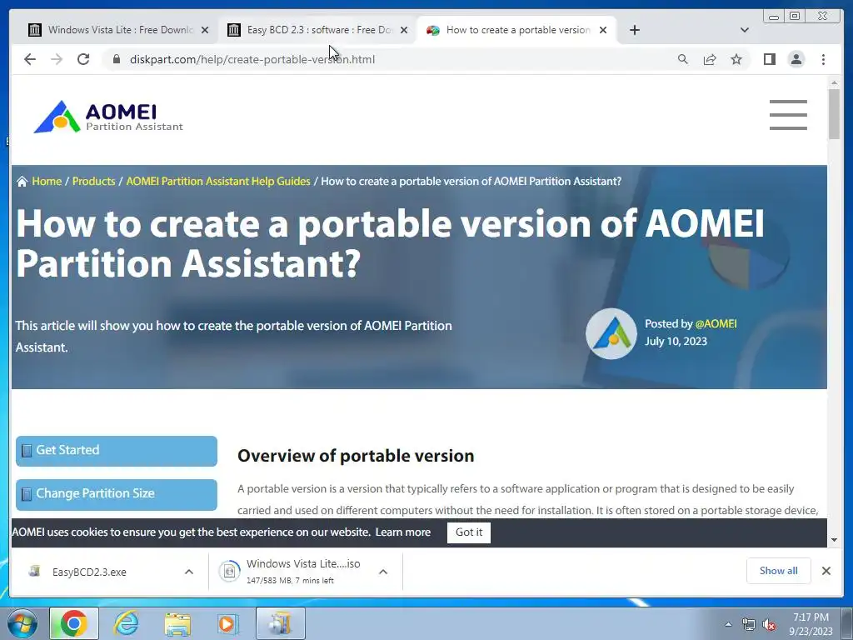Close the Easy BCD 2.3 tab

click(x=404, y=30)
